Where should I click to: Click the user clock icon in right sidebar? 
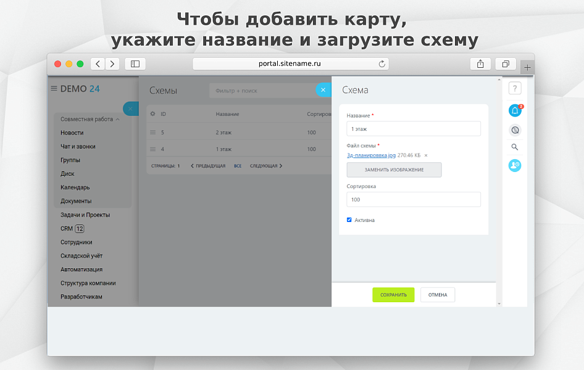point(515,165)
